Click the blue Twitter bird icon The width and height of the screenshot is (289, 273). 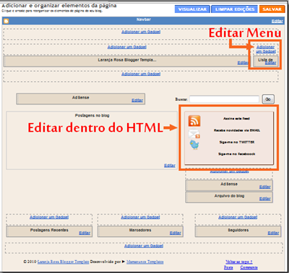(x=194, y=145)
